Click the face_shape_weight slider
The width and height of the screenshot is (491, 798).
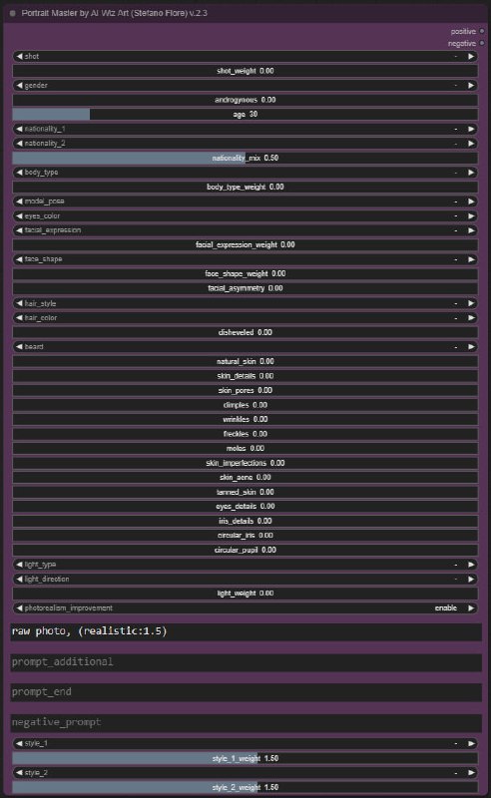[245, 273]
